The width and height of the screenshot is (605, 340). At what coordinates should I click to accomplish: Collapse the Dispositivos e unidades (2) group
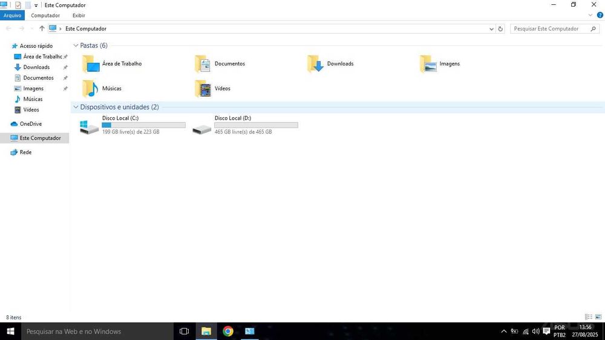[76, 107]
